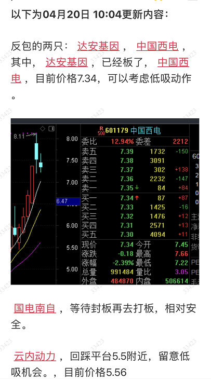
Task: Click the 量比 value 3.05
Action: (181, 272)
